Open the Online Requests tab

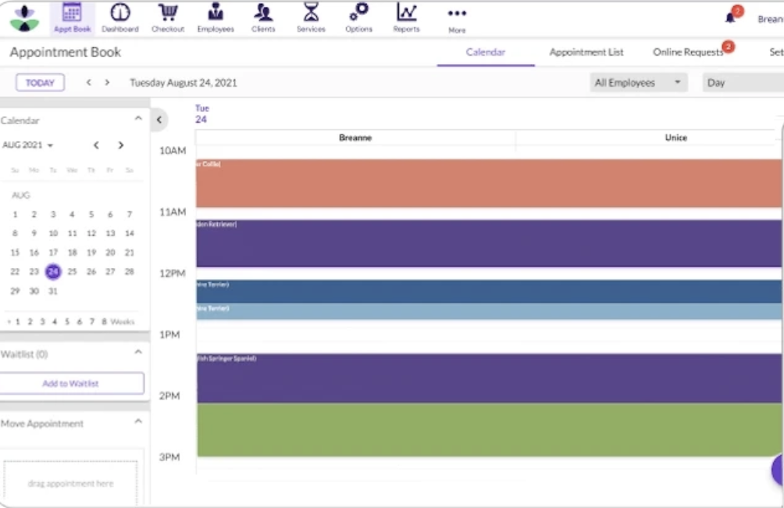pos(688,52)
